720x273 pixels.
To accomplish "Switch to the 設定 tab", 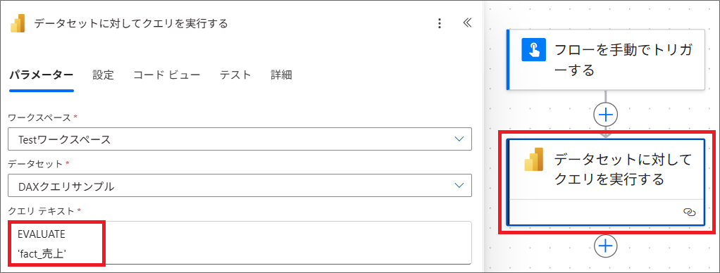I will point(103,75).
